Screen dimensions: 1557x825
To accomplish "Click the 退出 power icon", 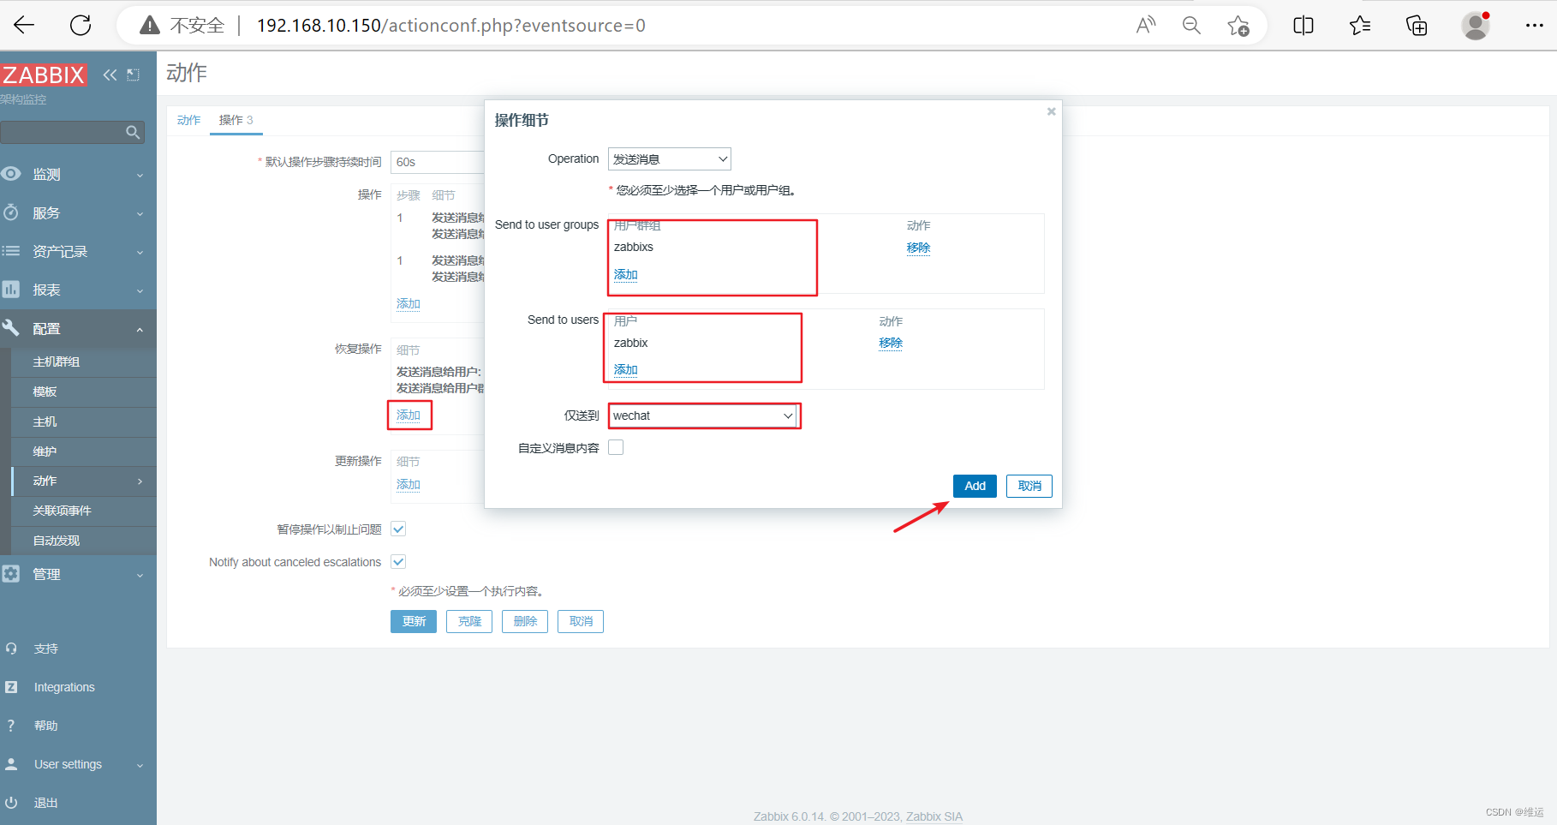I will [x=11, y=803].
